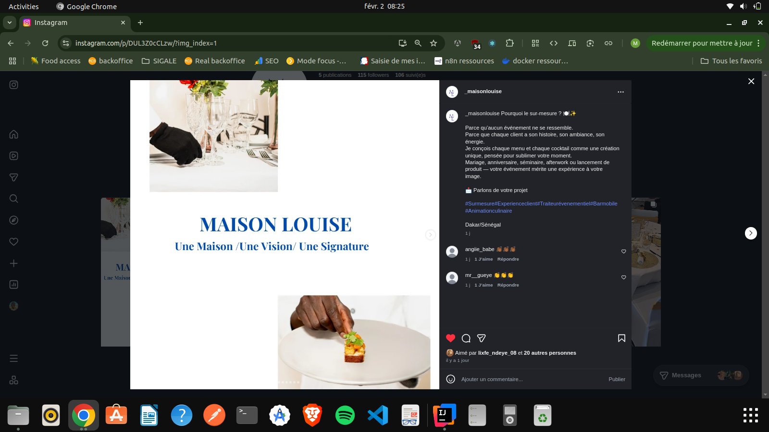
Task: Open the post options three-dot menu
Action: coord(620,92)
